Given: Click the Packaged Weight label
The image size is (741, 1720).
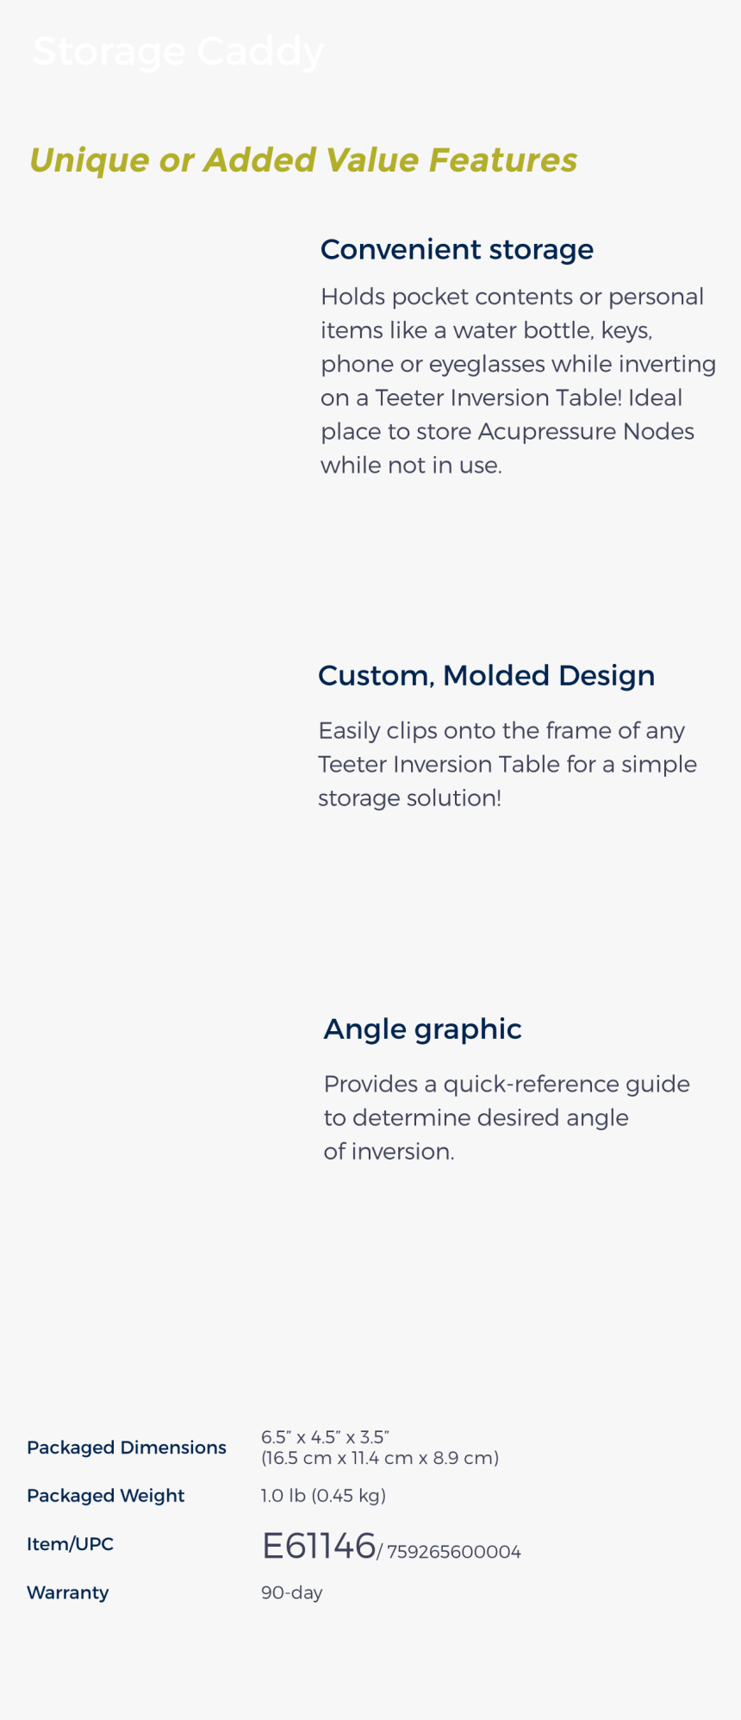Looking at the screenshot, I should (106, 1496).
